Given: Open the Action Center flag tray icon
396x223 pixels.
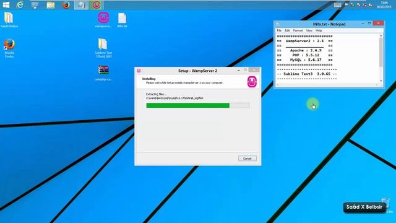Looking at the screenshot, I should click(346, 4).
